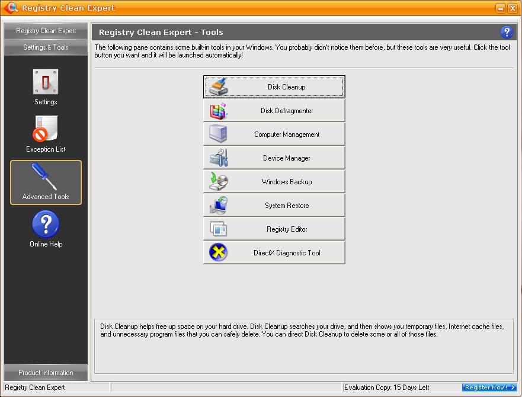Click the Windows Backup disc icon
This screenshot has width=522, height=397.
219,181
